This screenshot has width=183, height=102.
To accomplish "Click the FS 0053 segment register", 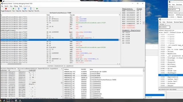I will pyautogui.click(x=126, y=41).
